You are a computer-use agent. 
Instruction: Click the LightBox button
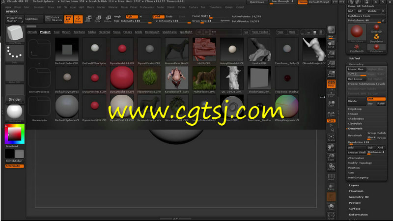pos(34,19)
